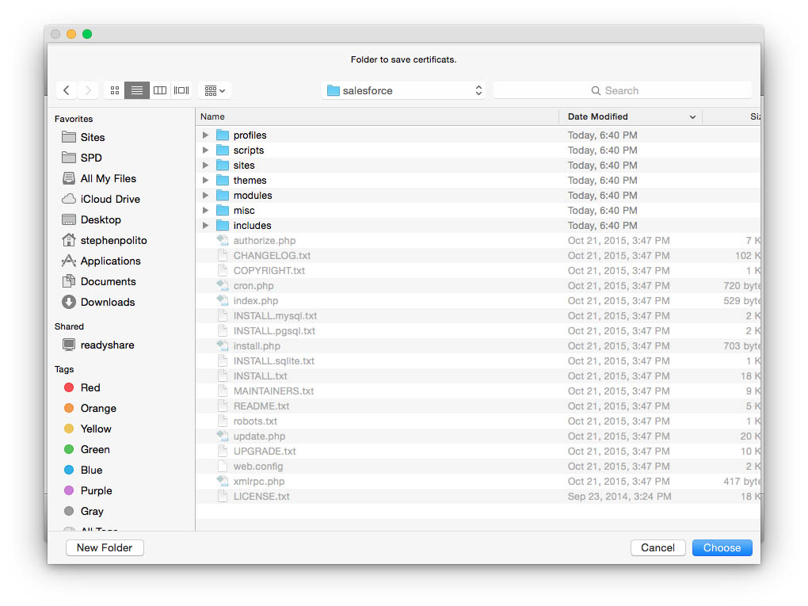This screenshot has width=808, height=606.
Task: Select the modules folder icon
Action: (x=223, y=196)
